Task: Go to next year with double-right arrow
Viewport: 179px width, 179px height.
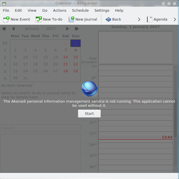Action: coord(77,29)
